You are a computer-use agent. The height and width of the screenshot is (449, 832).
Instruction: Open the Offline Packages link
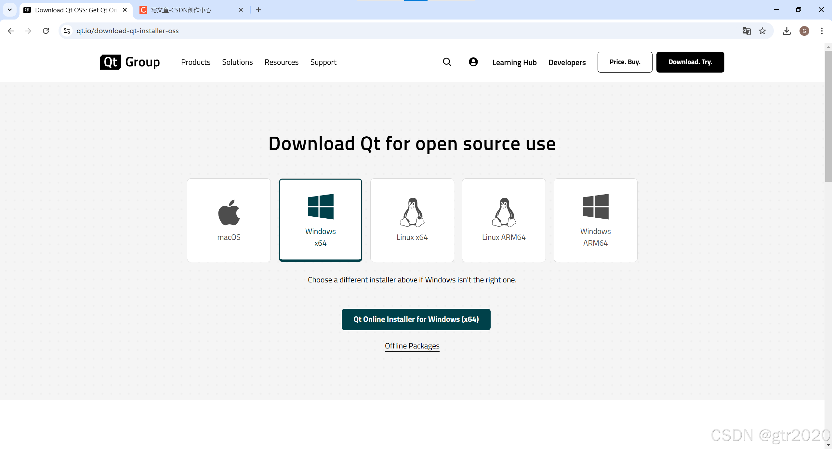[412, 346]
